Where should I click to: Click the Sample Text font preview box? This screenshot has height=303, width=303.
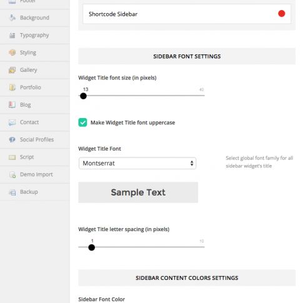tap(138, 192)
